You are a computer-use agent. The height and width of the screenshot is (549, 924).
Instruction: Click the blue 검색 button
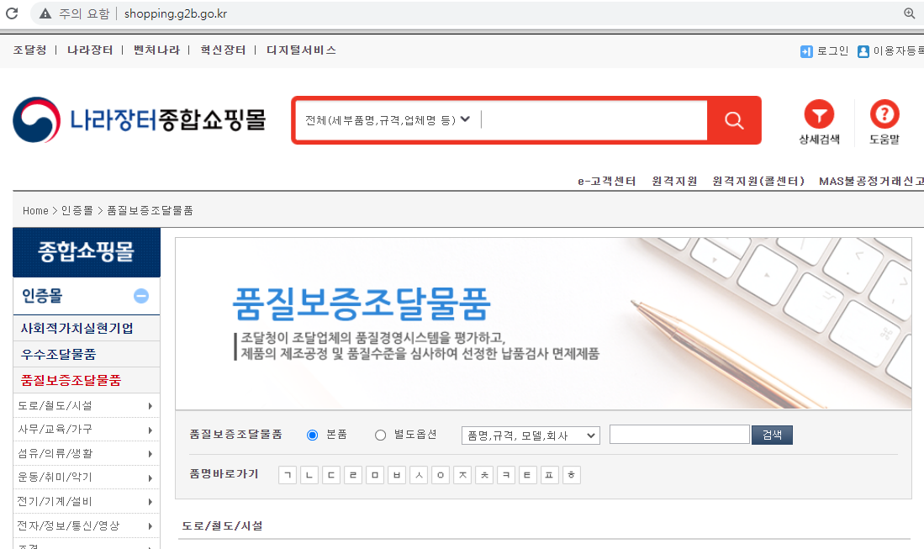(772, 435)
